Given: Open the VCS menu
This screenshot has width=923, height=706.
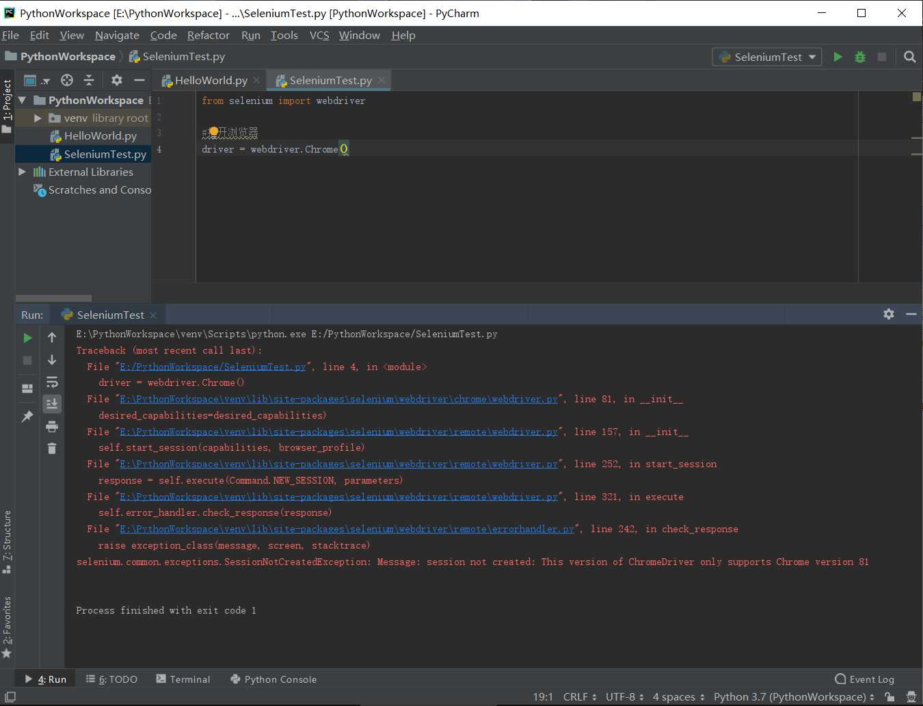Looking at the screenshot, I should point(319,35).
